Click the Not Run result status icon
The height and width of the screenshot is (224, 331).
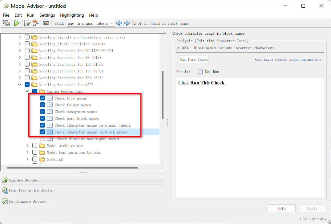[x=200, y=72]
